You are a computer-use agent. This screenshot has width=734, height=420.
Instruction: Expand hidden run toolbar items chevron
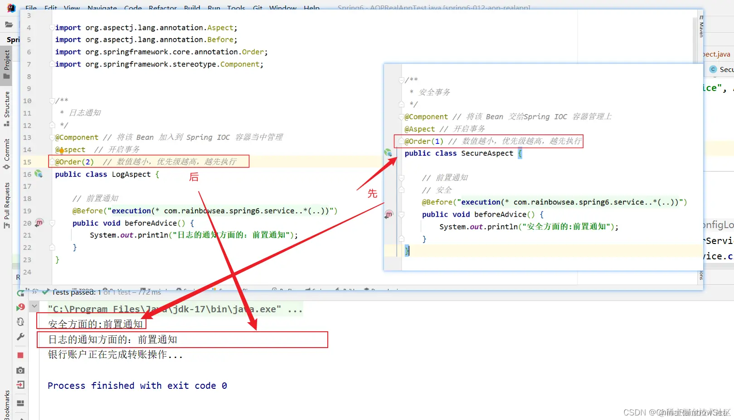pyautogui.click(x=34, y=291)
